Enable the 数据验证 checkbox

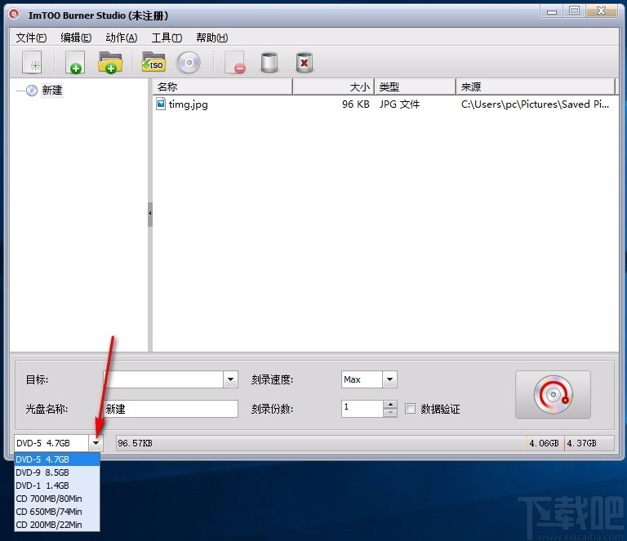410,408
